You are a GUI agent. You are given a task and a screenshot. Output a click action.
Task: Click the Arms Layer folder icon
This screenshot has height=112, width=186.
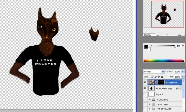point(153,104)
